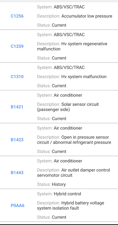The image size is (118, 225).
Task: Select the Solar sensor circuit passenger side description
Action: pos(68,107)
